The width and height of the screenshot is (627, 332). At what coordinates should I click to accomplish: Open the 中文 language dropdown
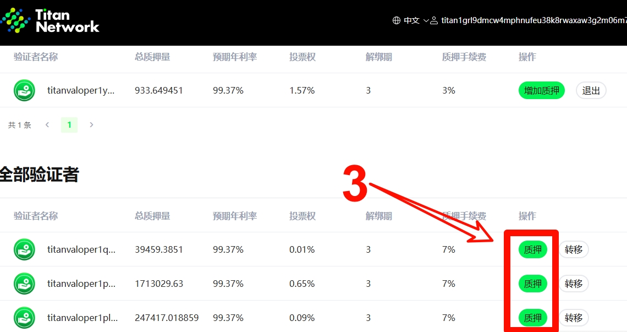pos(416,20)
